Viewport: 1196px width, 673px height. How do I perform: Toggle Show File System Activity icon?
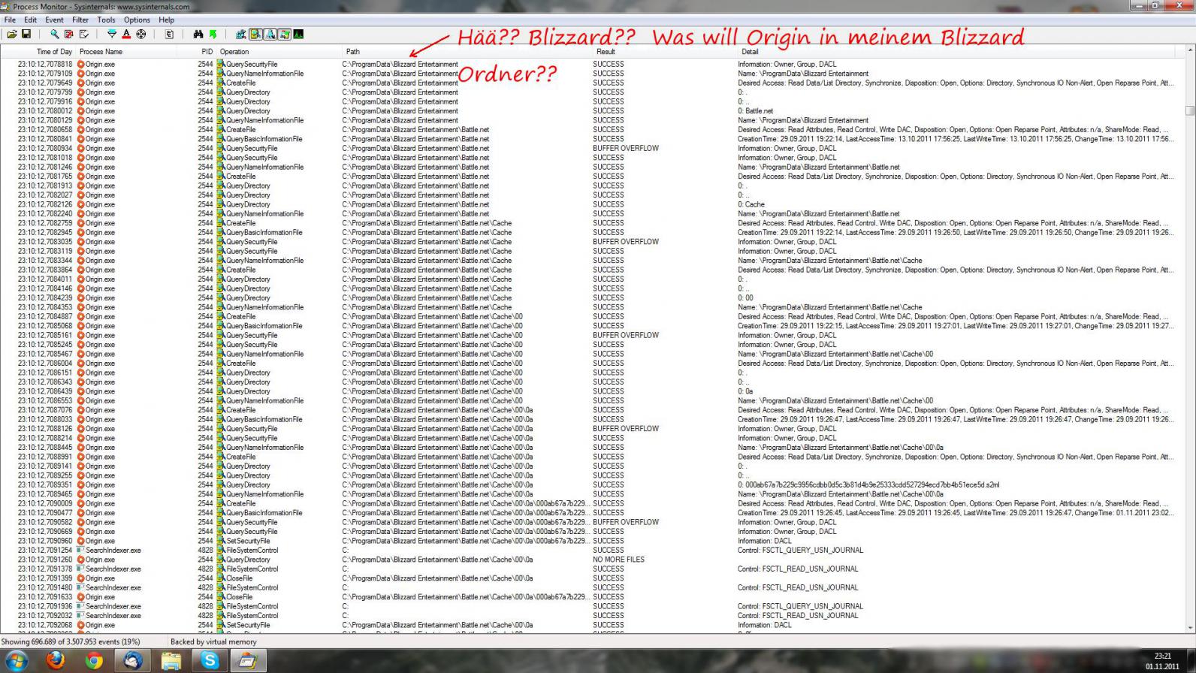coord(255,34)
